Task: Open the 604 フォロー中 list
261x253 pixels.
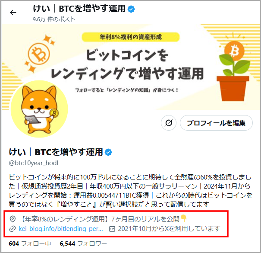Action: point(30,243)
